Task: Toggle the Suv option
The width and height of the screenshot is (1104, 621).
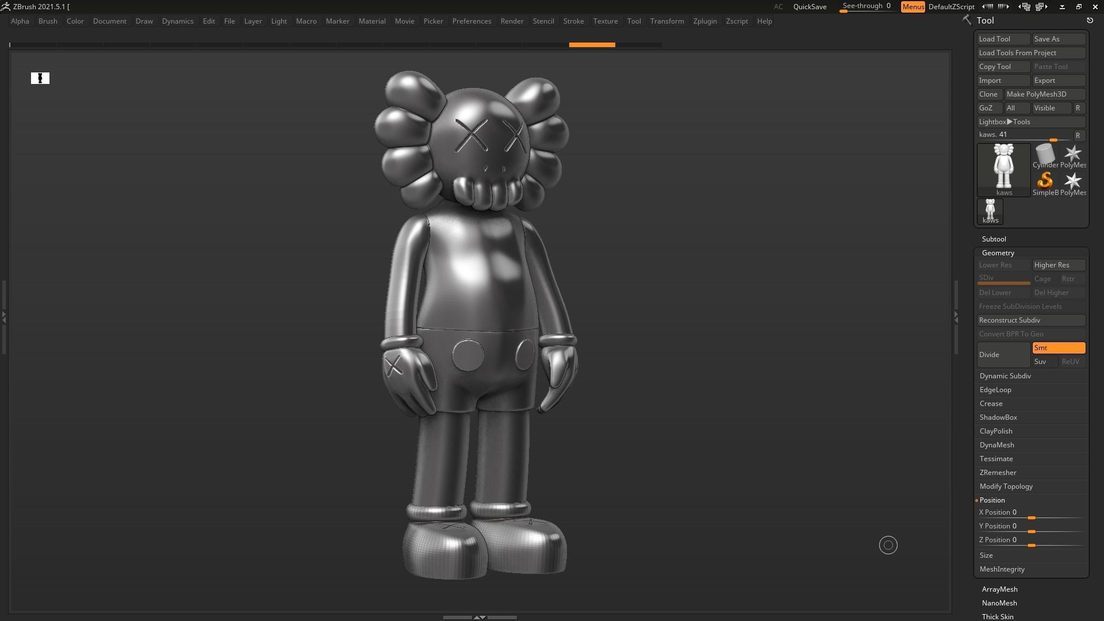Action: pos(1045,362)
